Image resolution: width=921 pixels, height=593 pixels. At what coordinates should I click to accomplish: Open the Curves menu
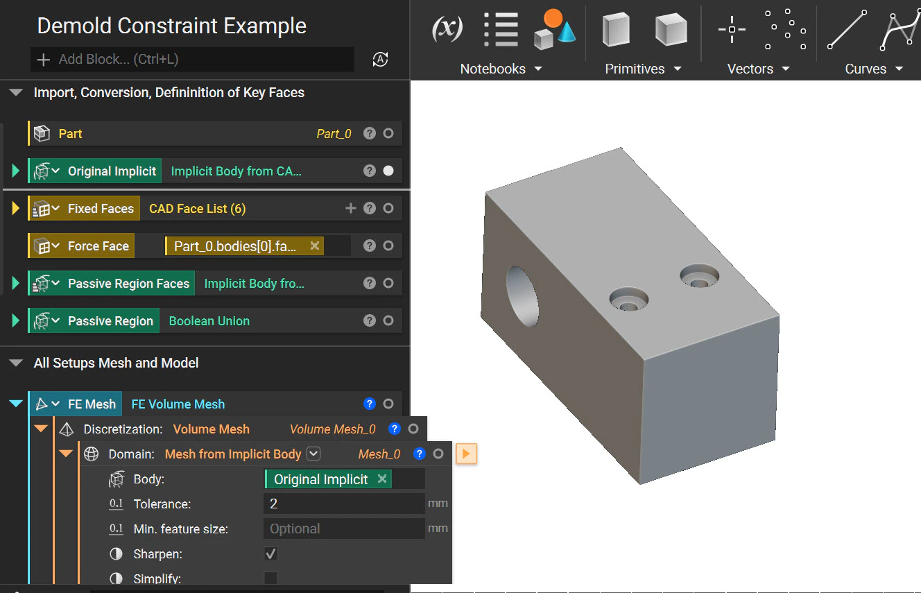pyautogui.click(x=874, y=69)
